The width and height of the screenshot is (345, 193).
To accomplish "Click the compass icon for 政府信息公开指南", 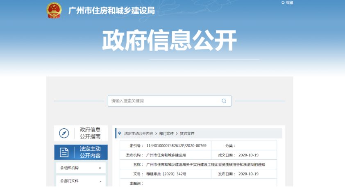I will 64,133.
